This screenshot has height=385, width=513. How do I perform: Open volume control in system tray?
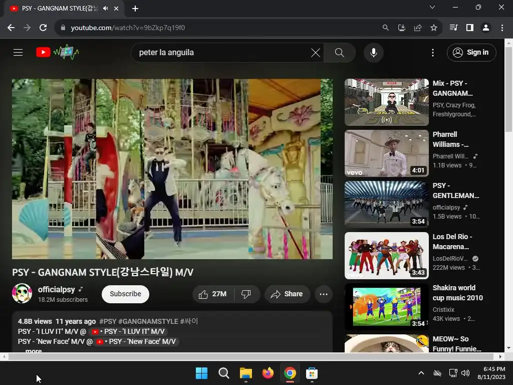coord(465,373)
